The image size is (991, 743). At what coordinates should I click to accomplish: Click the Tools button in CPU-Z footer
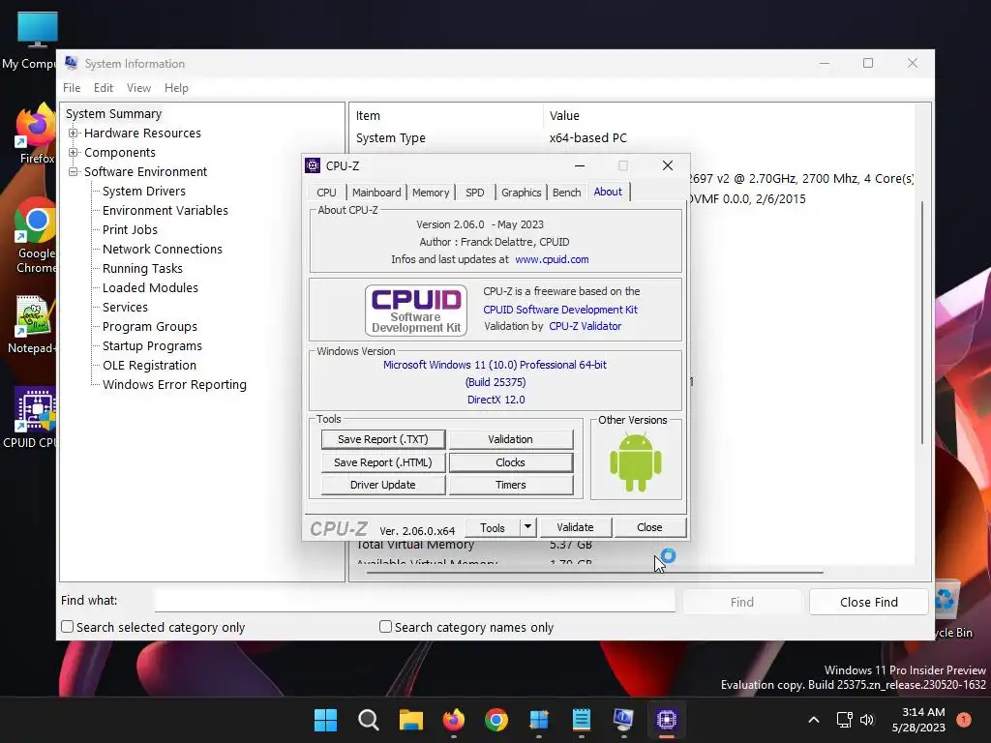(x=493, y=527)
